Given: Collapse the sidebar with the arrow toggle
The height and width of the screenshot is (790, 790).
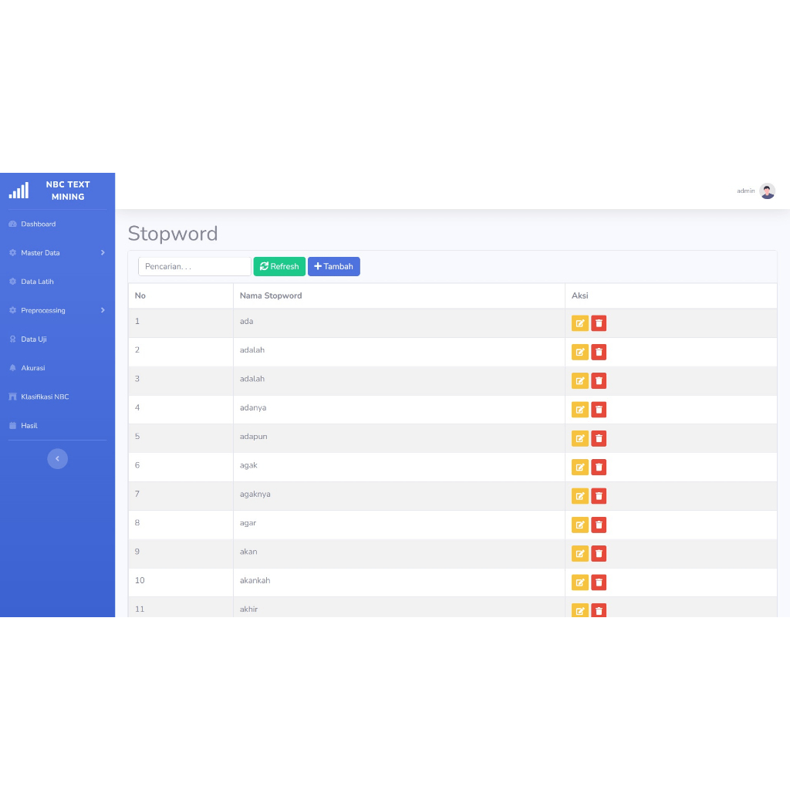Looking at the screenshot, I should (57, 458).
